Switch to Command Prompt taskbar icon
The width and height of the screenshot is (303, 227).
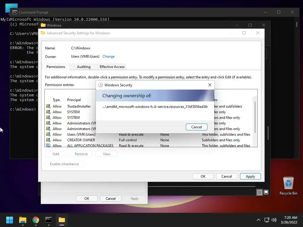point(49,220)
